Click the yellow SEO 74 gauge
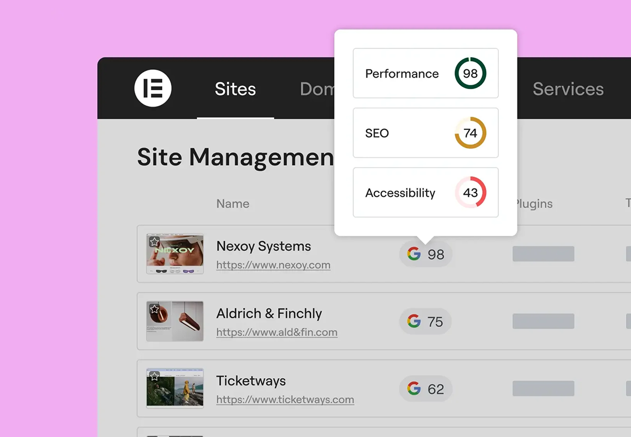Viewport: 631px width, 437px height. pos(470,133)
